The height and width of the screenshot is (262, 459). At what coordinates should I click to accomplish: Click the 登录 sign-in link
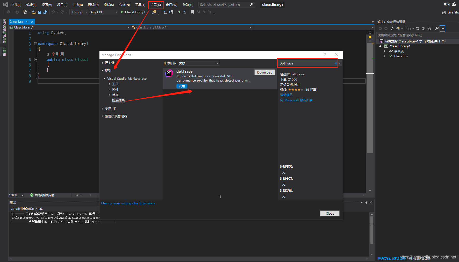click(x=447, y=4)
